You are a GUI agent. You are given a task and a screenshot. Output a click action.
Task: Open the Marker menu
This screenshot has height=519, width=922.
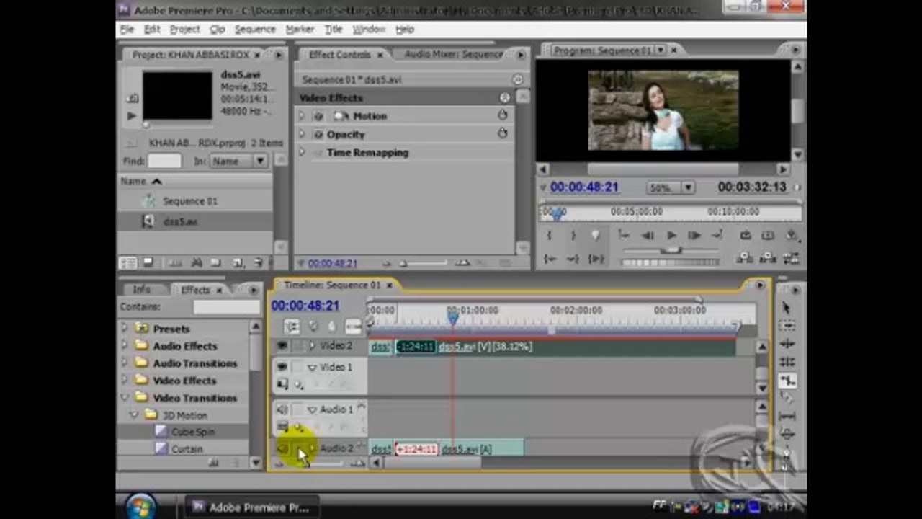click(300, 29)
